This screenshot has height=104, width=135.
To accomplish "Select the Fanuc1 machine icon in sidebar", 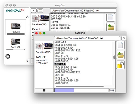I will pos(16,26).
